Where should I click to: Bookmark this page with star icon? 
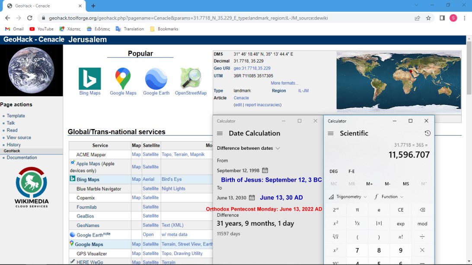[x=428, y=18]
